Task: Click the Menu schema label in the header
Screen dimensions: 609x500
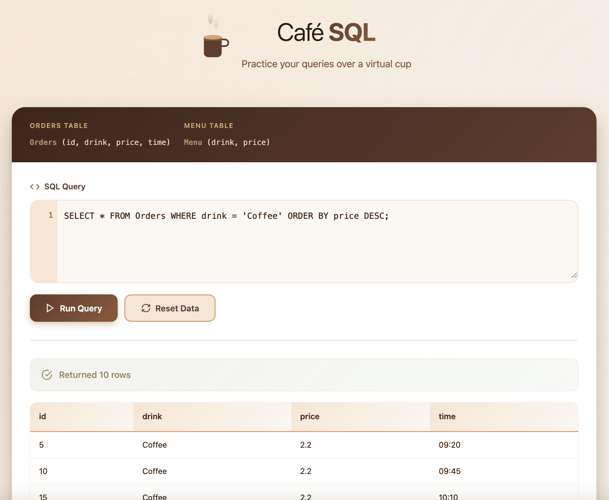Action: 193,142
